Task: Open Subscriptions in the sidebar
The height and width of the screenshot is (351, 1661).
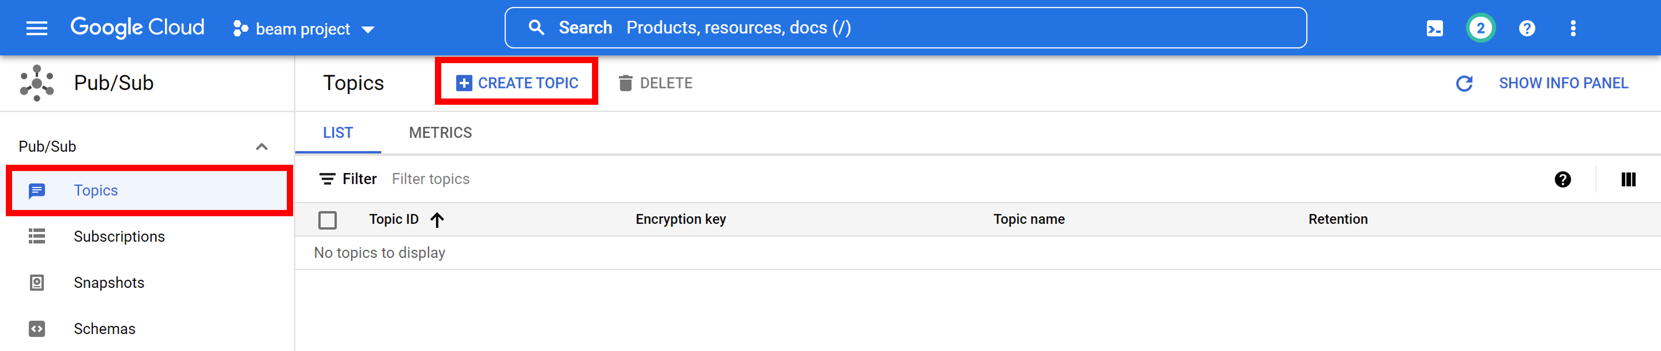Action: 119,237
